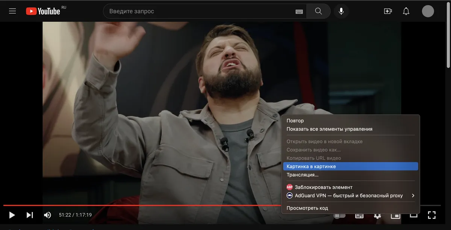Open the account avatar menu

428,11
